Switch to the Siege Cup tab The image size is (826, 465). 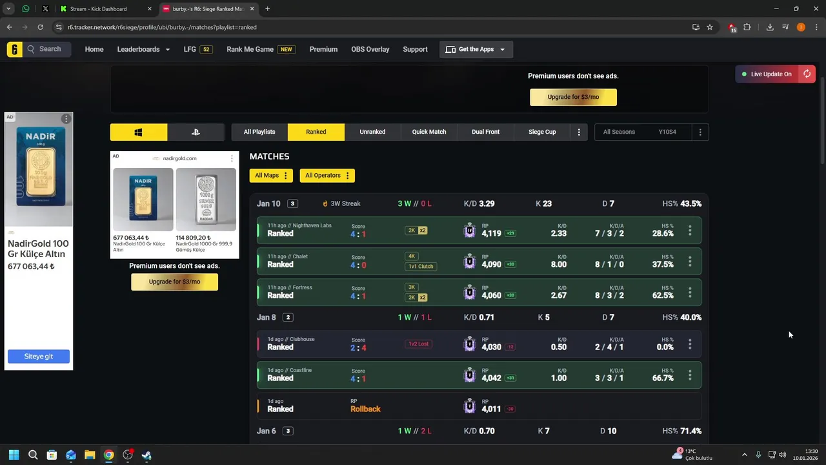click(x=542, y=132)
